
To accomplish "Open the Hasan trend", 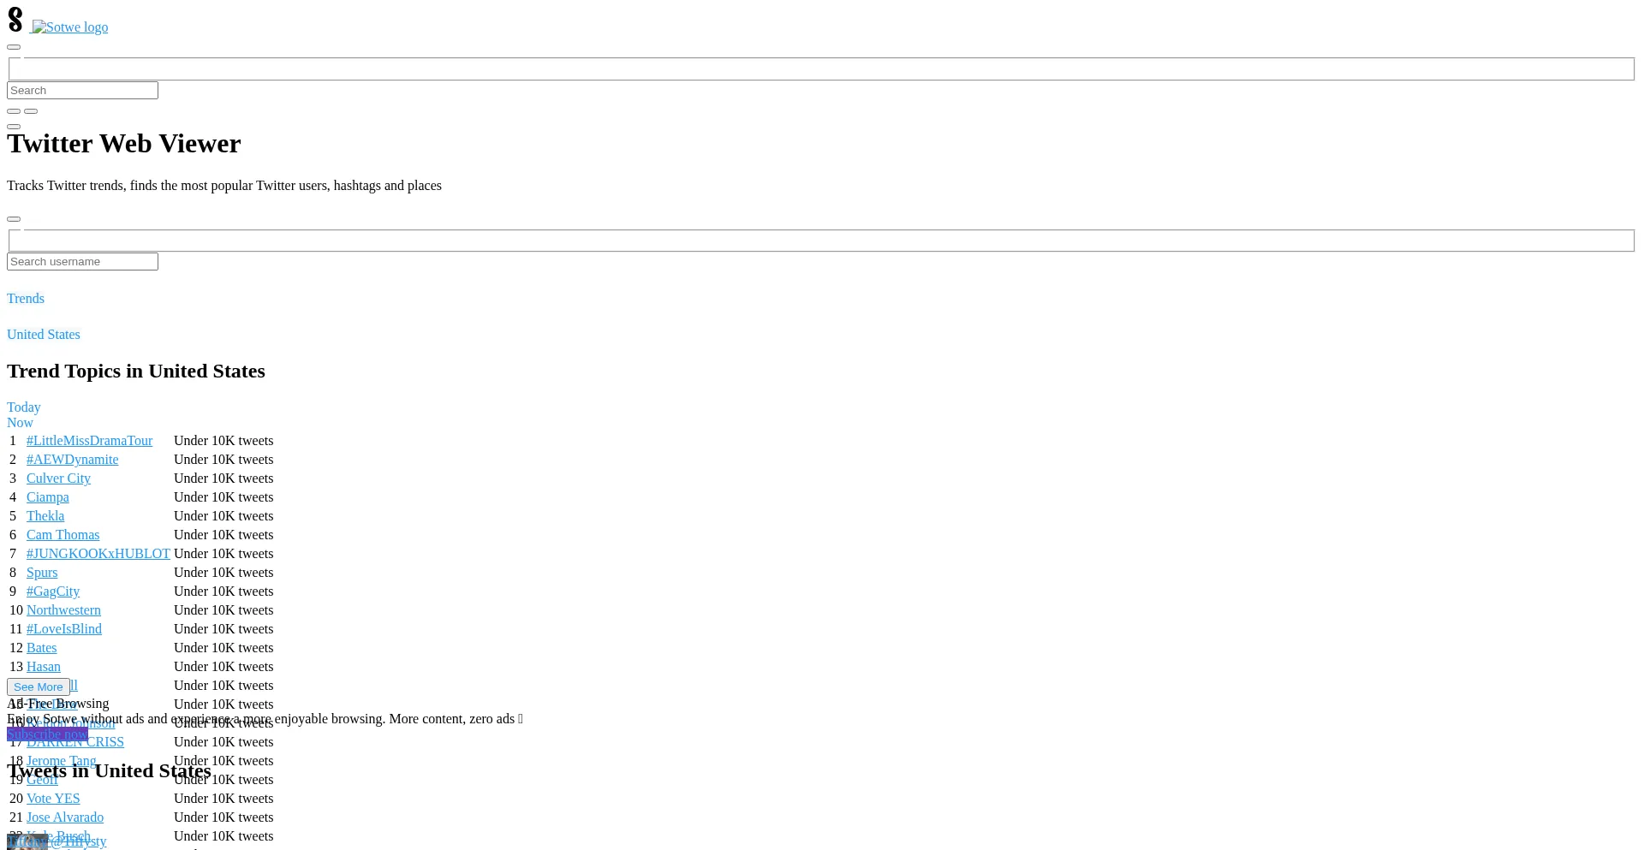I will 44,667.
